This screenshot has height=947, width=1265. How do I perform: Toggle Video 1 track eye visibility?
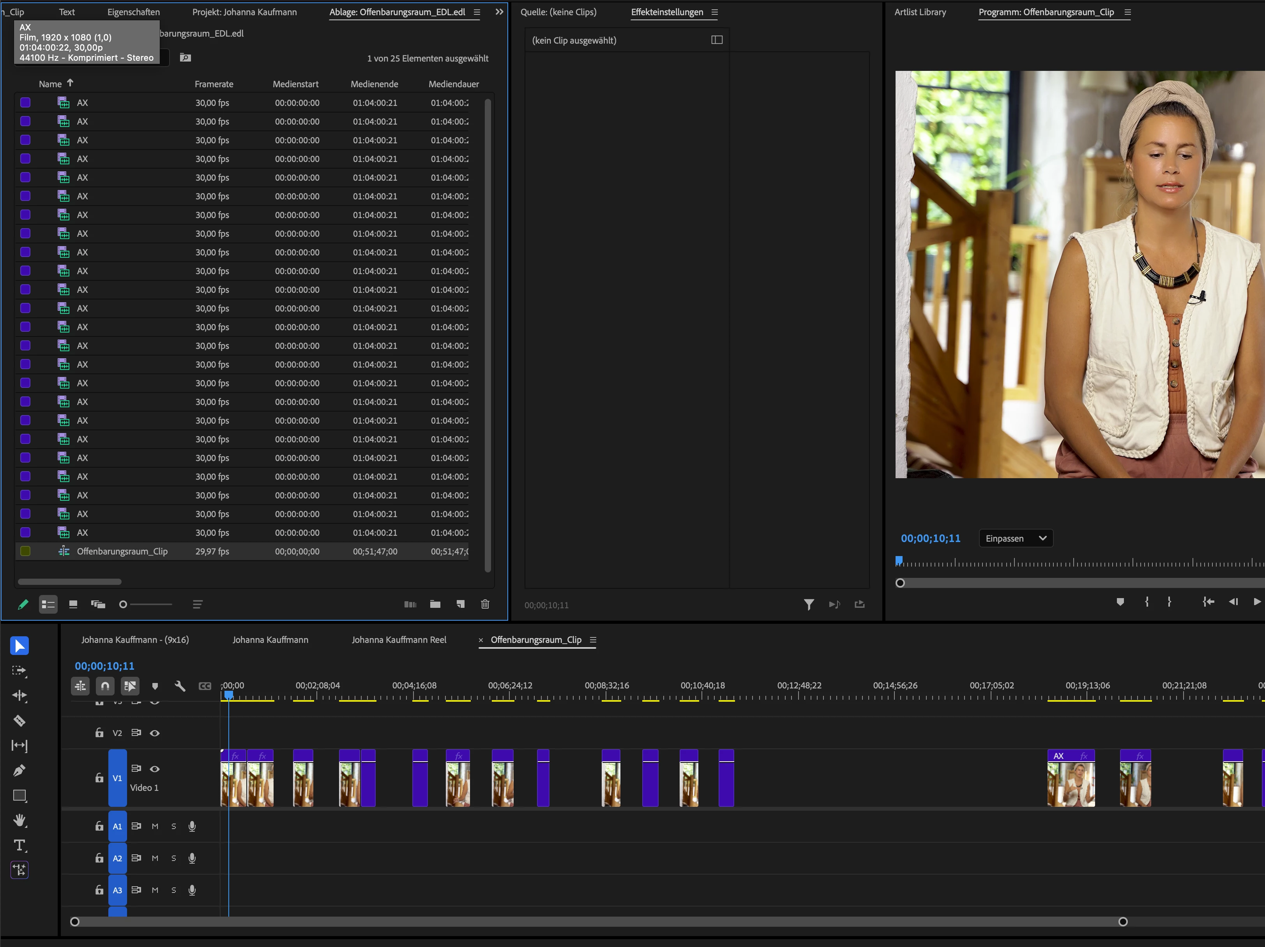(154, 769)
